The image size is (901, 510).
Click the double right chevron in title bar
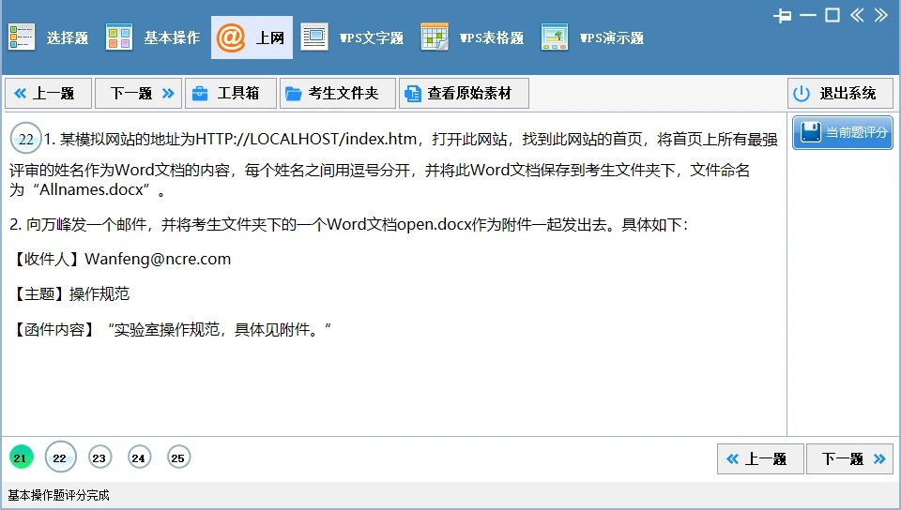click(880, 15)
